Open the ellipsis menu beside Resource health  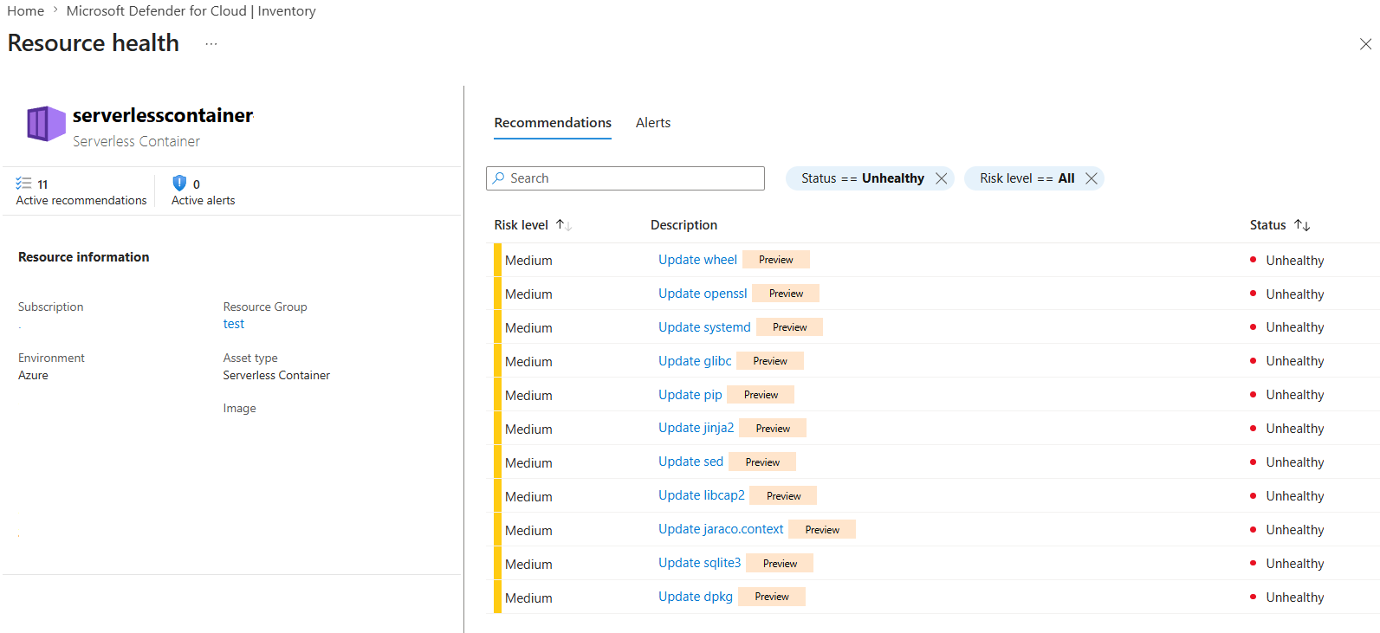[211, 44]
